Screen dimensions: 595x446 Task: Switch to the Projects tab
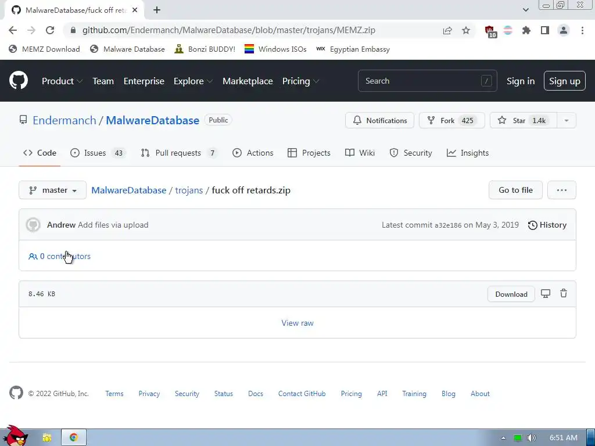(309, 153)
